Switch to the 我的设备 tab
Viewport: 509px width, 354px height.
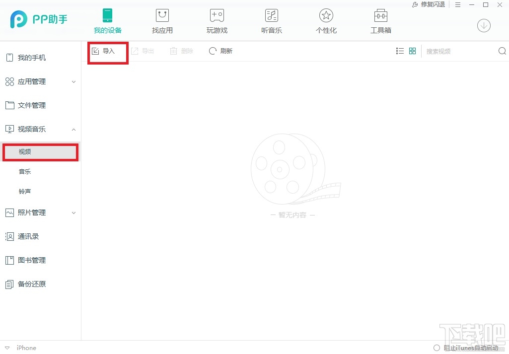108,20
